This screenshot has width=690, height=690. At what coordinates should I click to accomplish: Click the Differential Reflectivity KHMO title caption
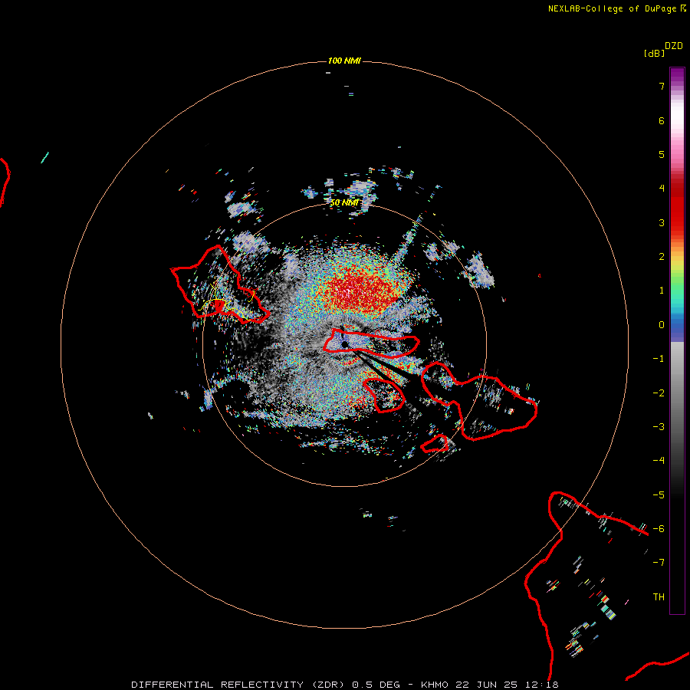coord(345,685)
